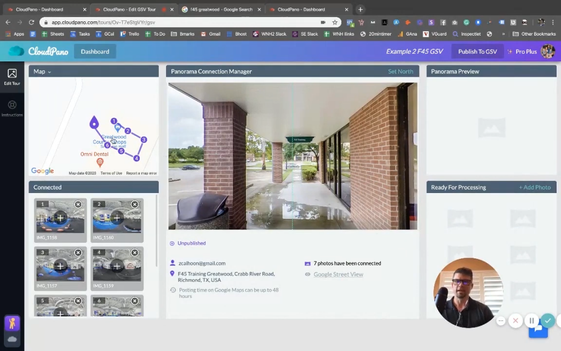The height and width of the screenshot is (351, 561).
Task: Select the pegman icon in bottom left
Action: pyautogui.click(x=12, y=323)
